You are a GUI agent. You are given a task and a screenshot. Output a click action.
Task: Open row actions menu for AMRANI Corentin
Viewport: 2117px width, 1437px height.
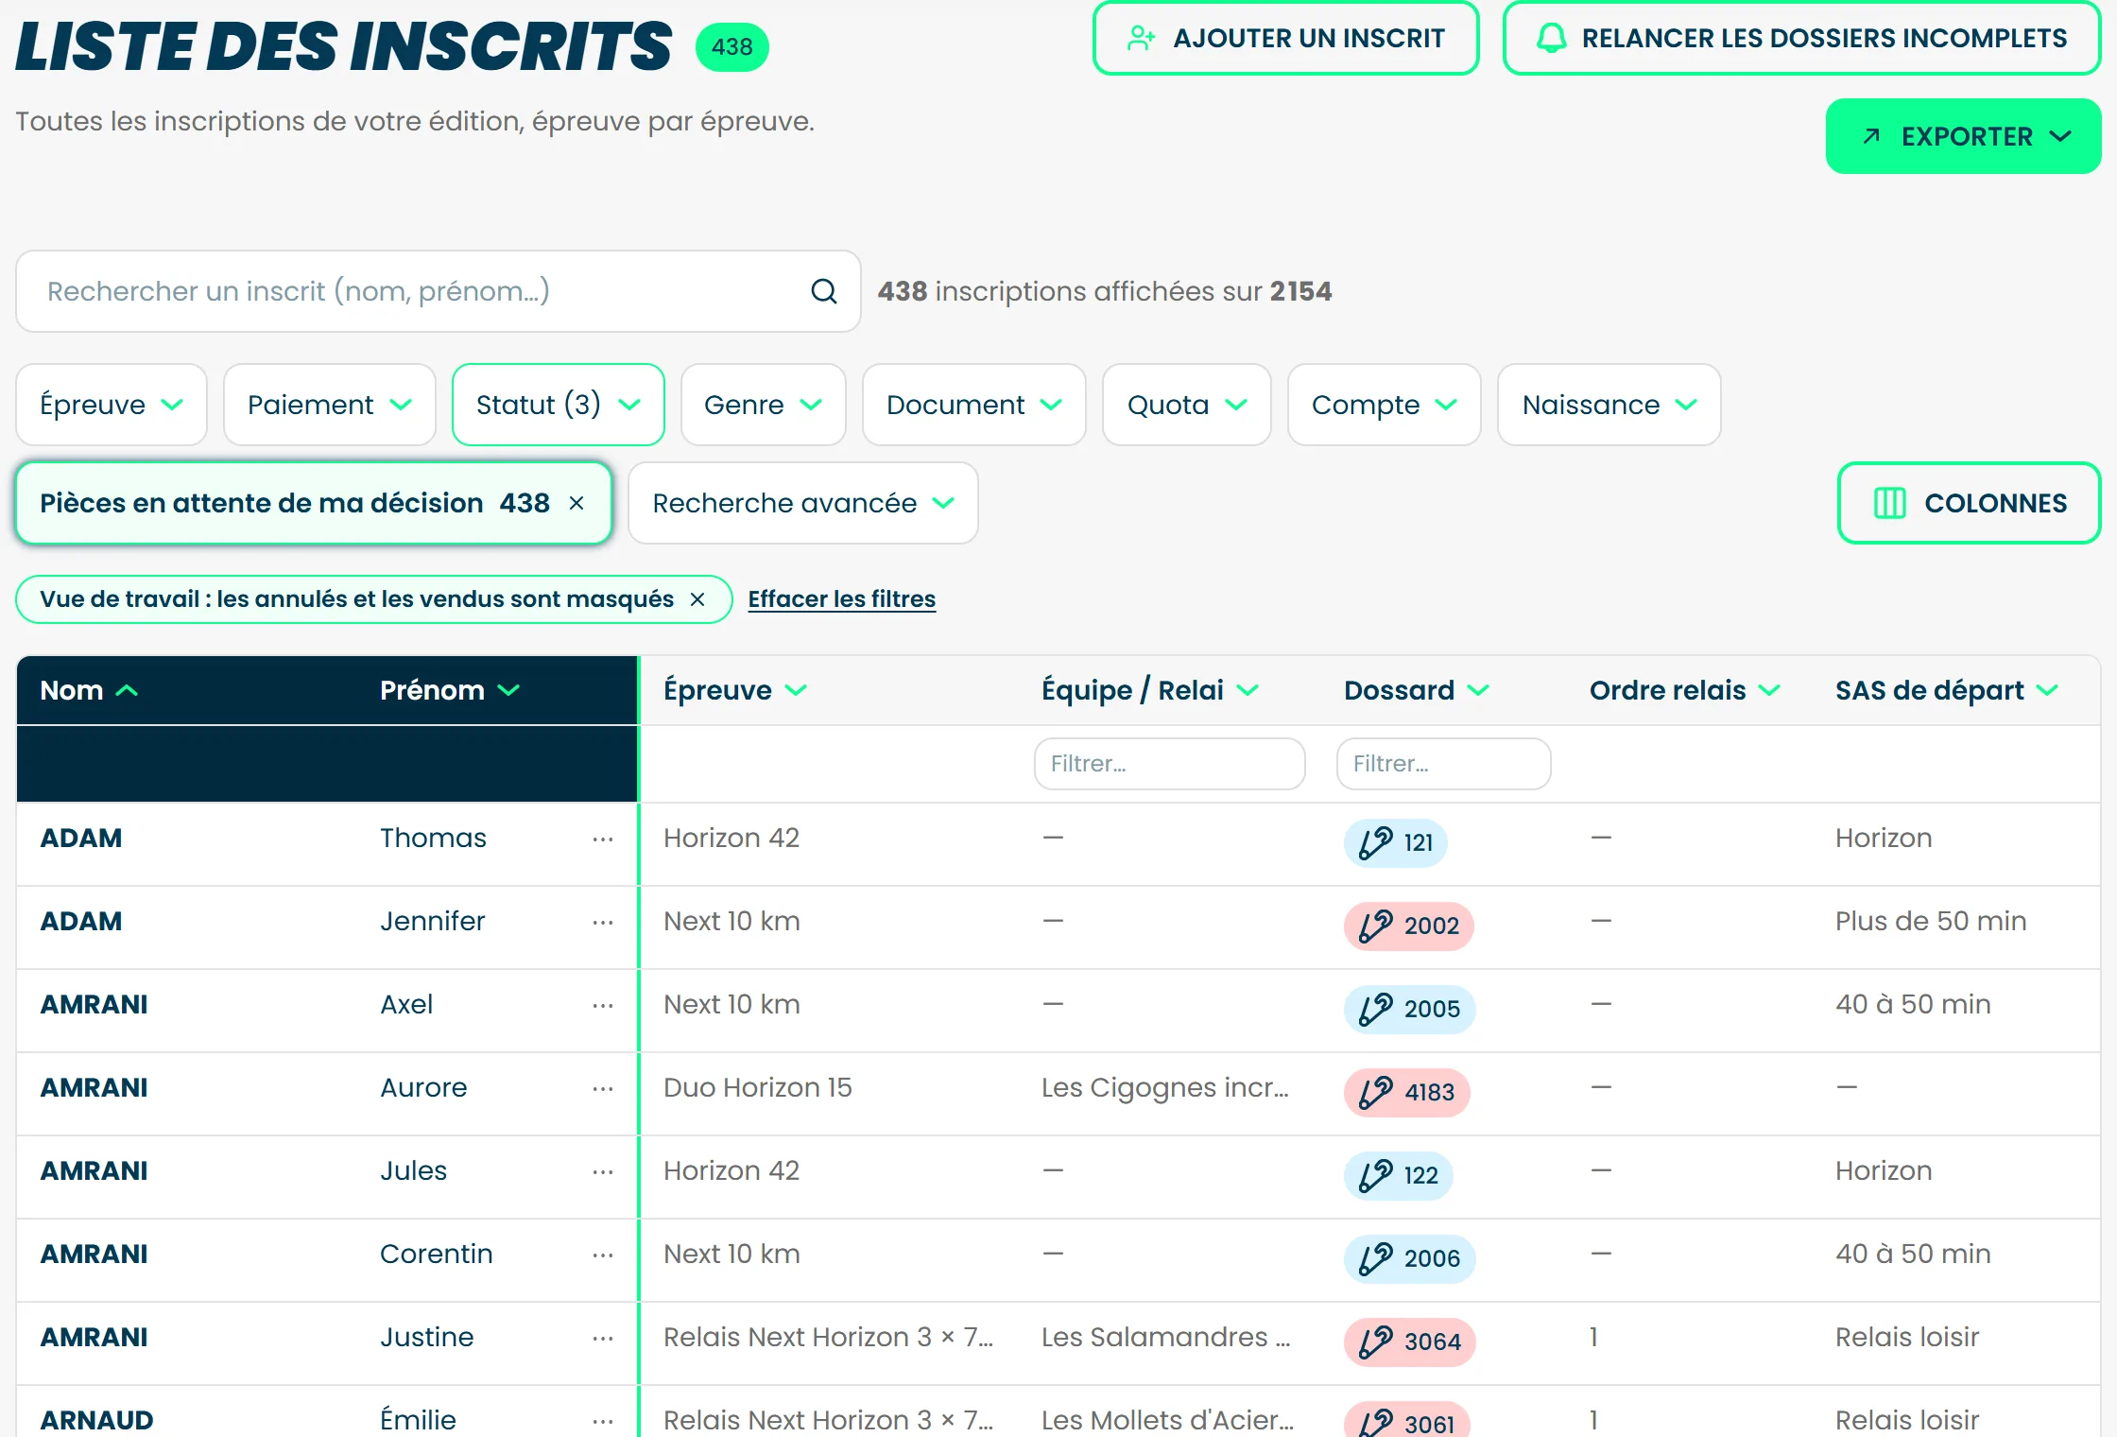[x=603, y=1255]
